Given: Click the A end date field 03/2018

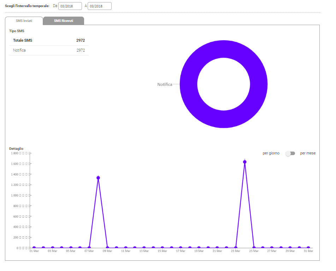Looking at the screenshot, I should coord(99,6).
